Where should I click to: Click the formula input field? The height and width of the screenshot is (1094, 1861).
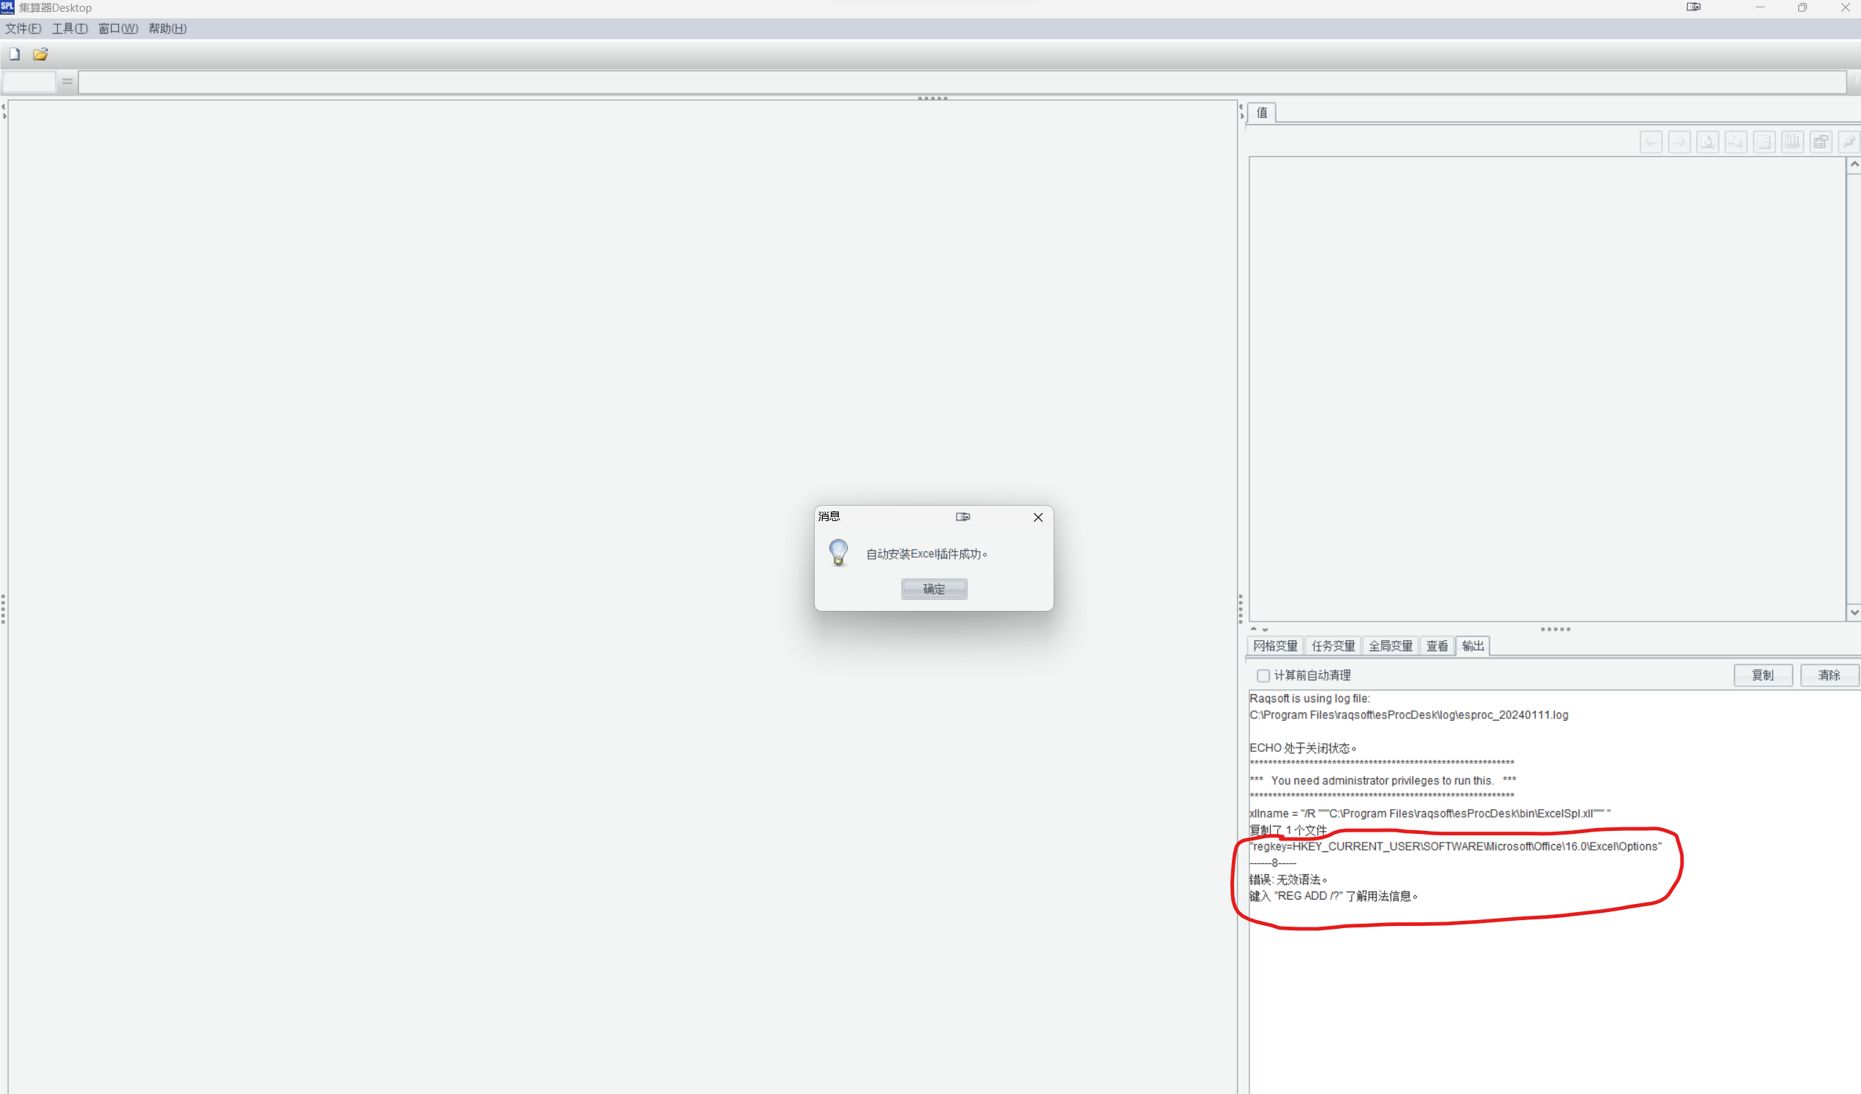coord(960,82)
